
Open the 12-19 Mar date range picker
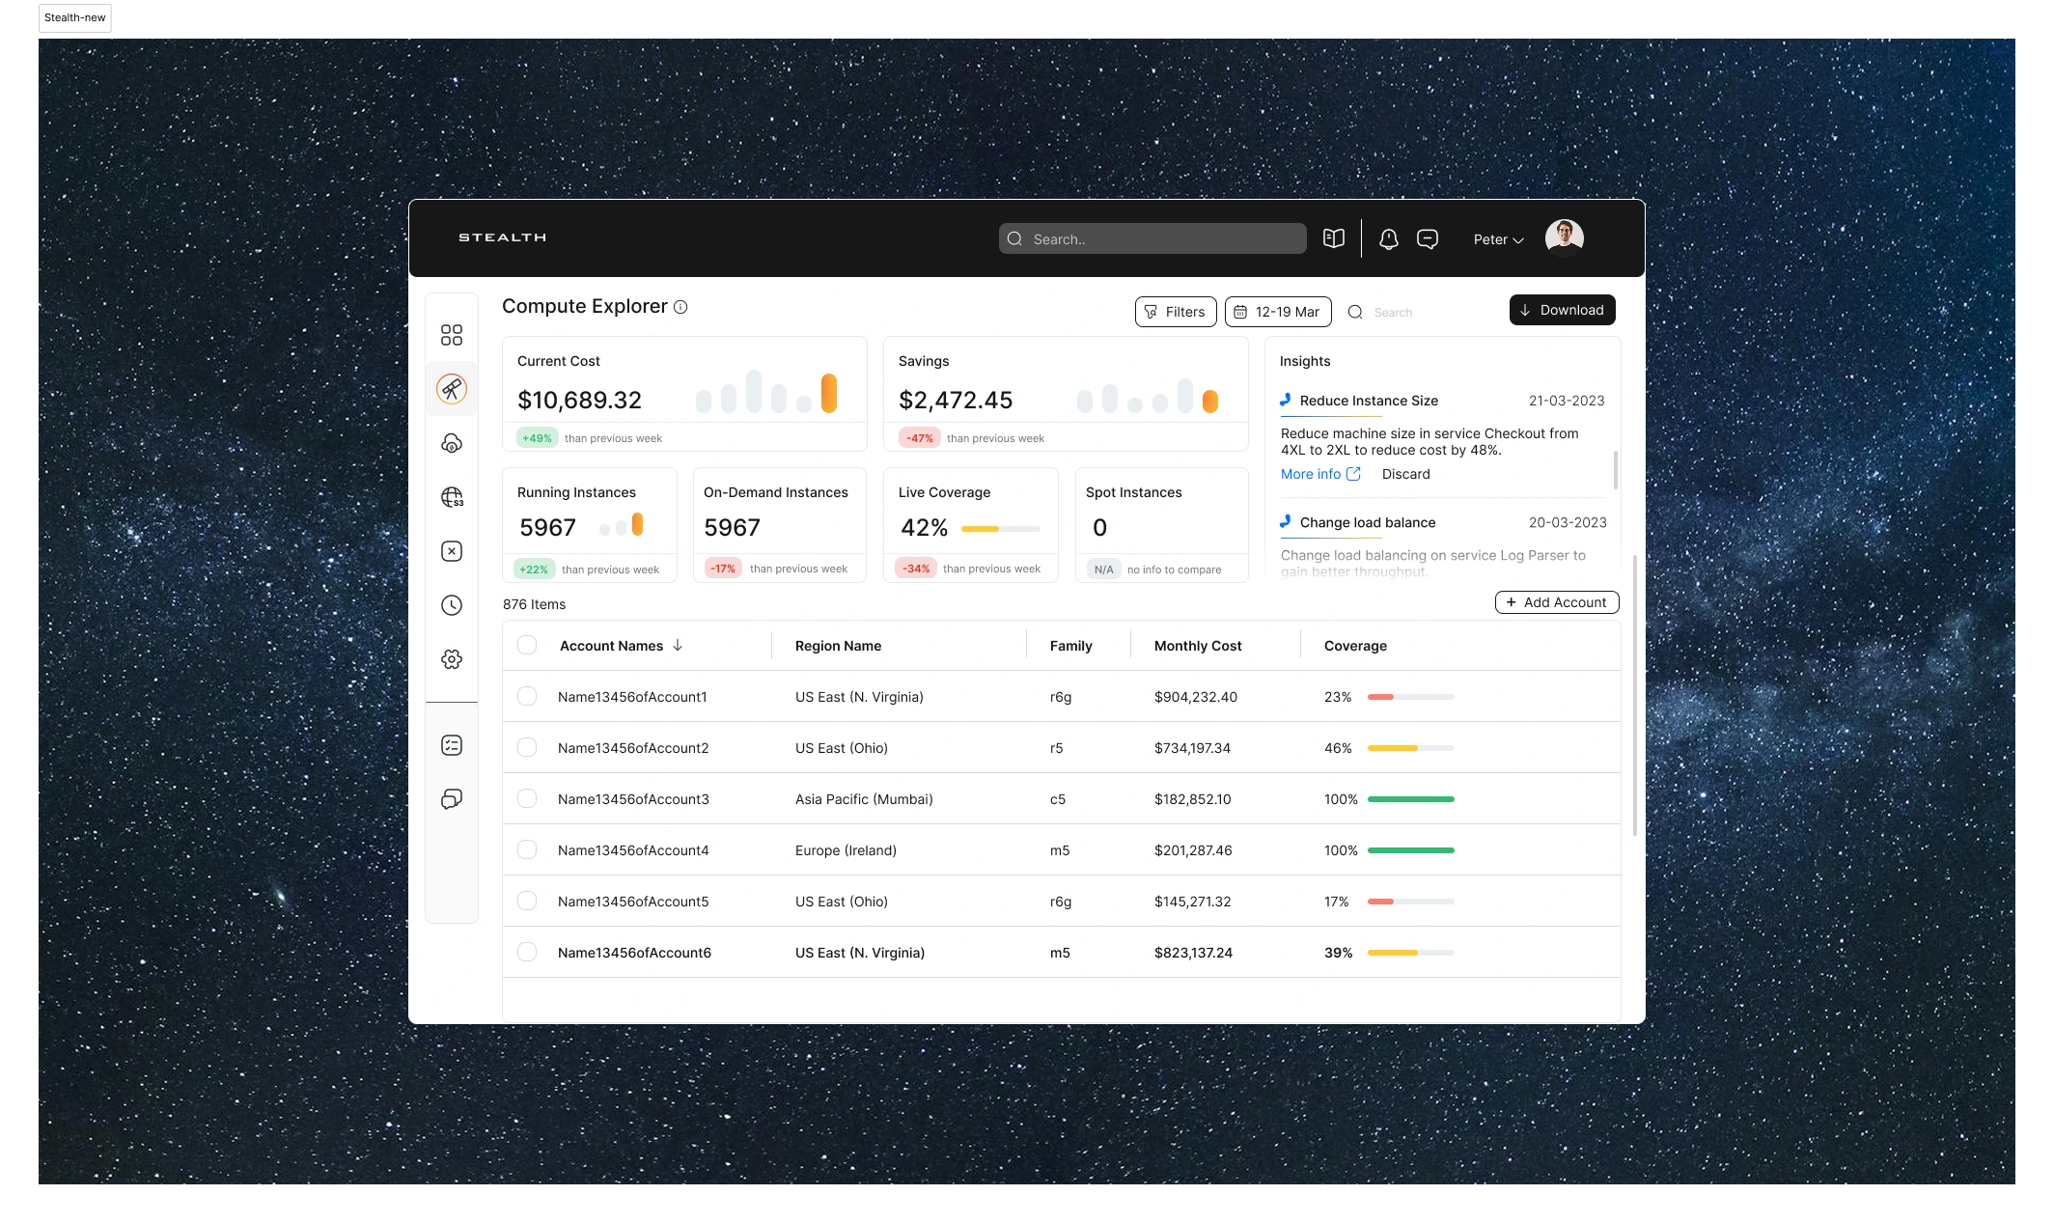point(1278,312)
